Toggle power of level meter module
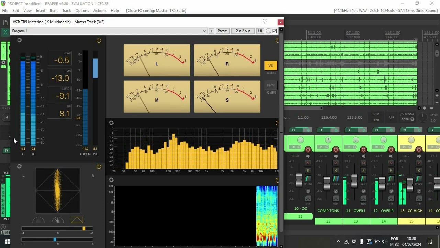 click(x=99, y=40)
